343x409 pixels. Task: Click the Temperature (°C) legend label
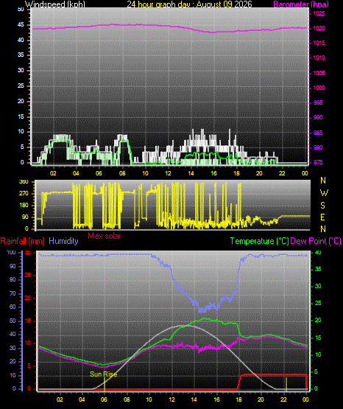click(259, 241)
